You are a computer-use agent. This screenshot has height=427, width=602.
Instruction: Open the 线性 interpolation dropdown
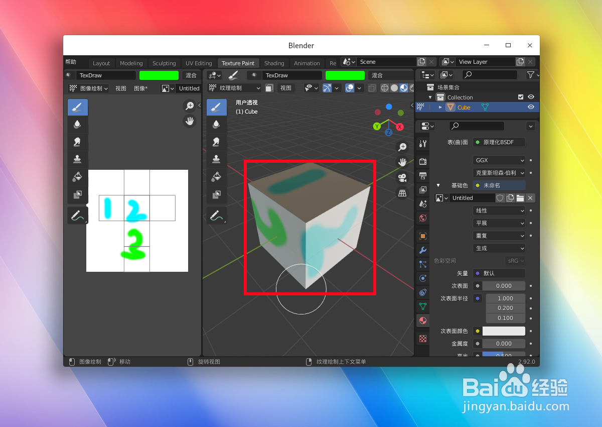tap(499, 210)
